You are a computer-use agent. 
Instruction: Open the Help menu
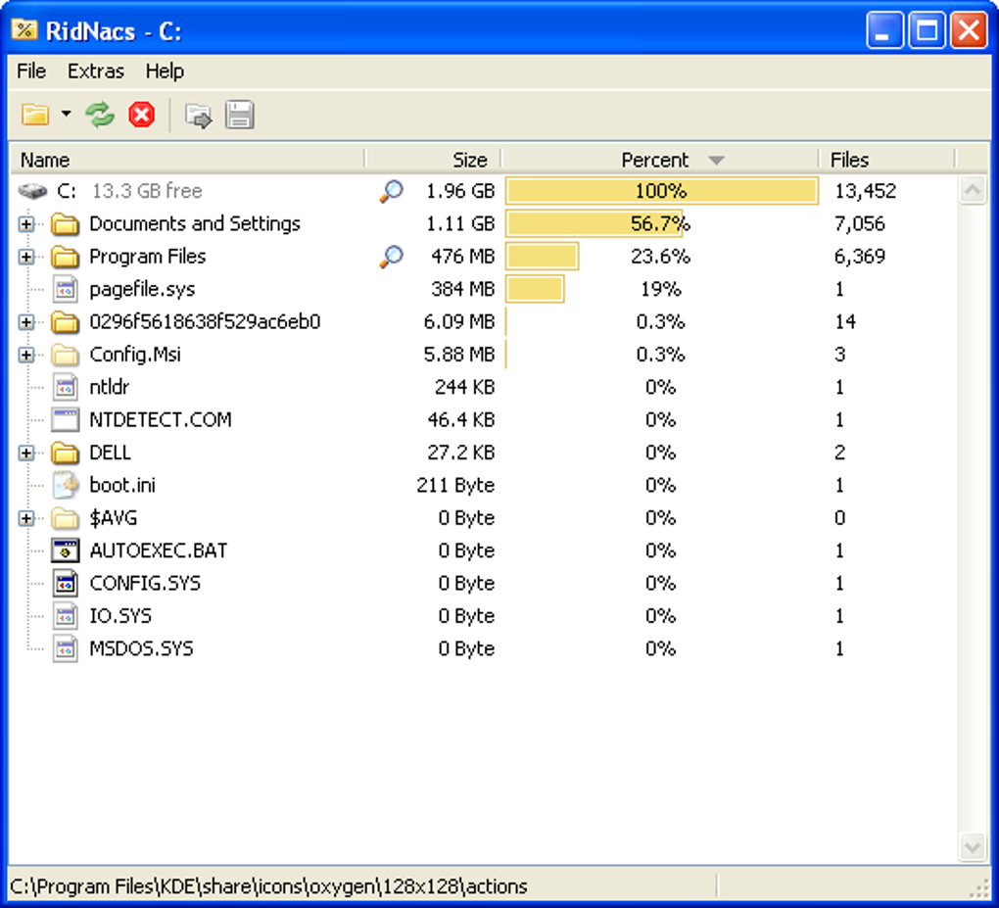[x=165, y=71]
